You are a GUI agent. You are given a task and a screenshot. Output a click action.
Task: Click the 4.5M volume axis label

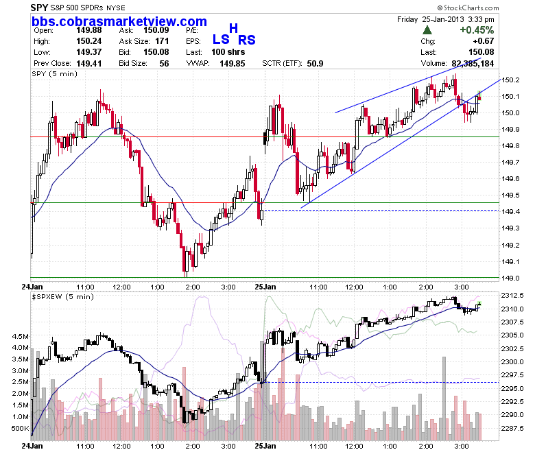point(21,336)
